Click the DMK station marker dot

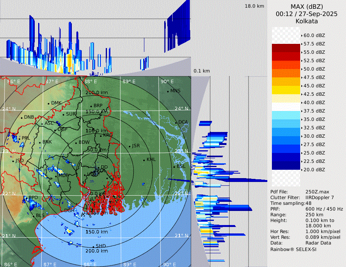point(49,103)
